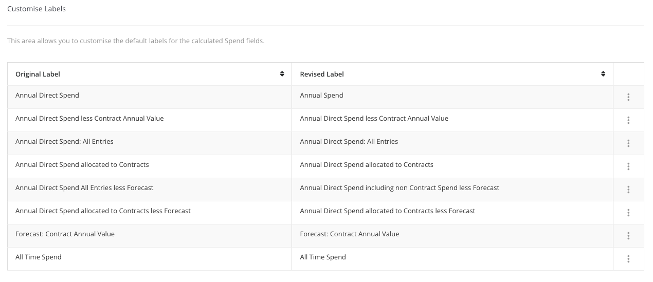Open the row actions menu for Annual Direct Spend allocated to Contracts

click(x=628, y=166)
